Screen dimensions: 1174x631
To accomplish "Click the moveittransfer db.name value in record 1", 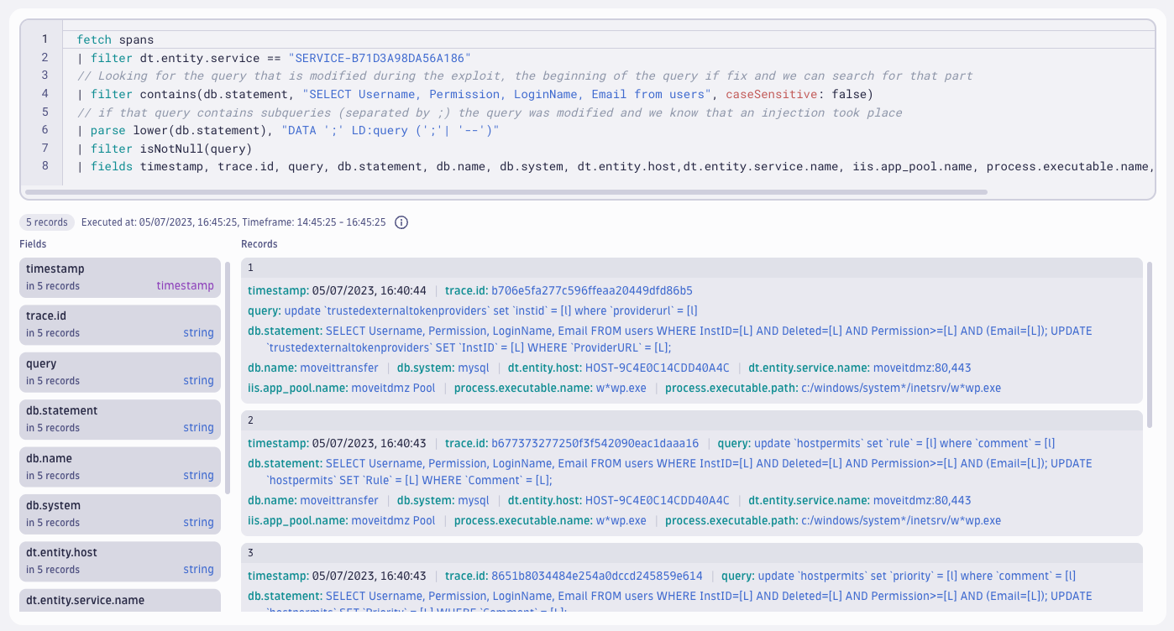I will coord(338,367).
